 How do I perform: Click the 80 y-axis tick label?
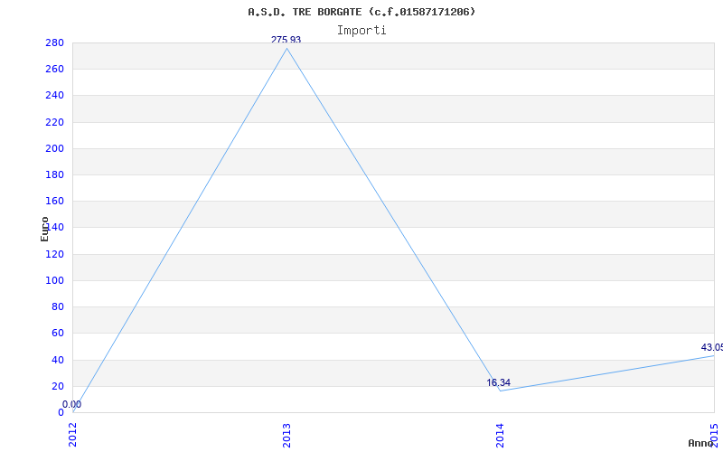[57, 306]
